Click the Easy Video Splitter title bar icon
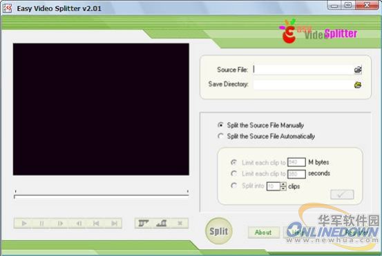The width and height of the screenshot is (382, 256). 8,8
